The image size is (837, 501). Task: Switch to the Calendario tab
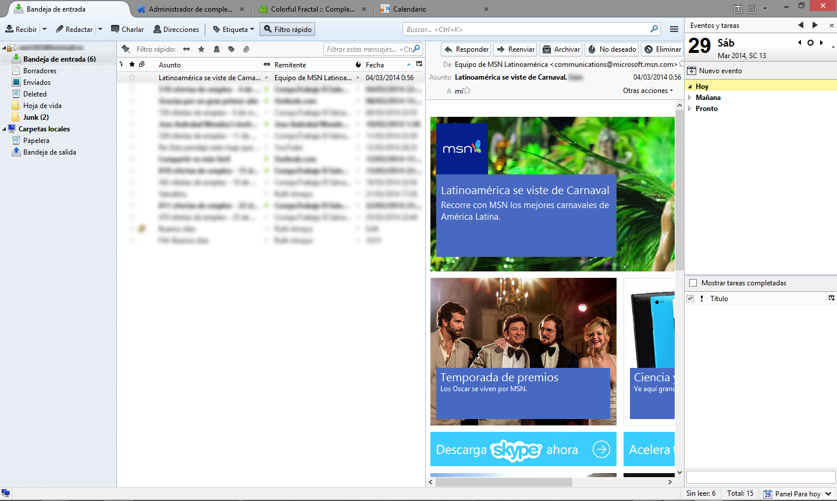pyautogui.click(x=433, y=9)
